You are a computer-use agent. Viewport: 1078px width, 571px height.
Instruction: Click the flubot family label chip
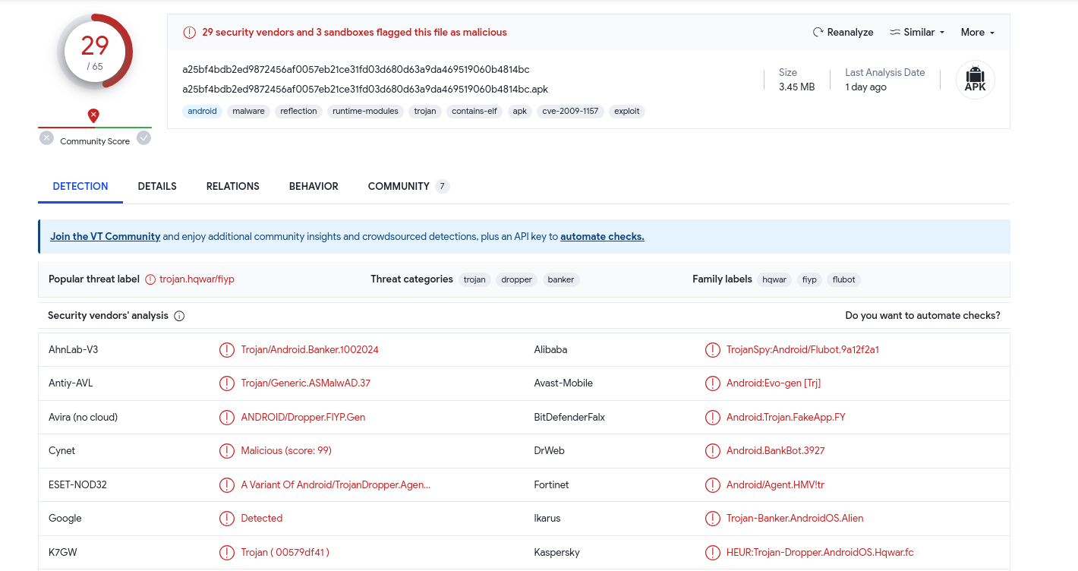pos(844,280)
